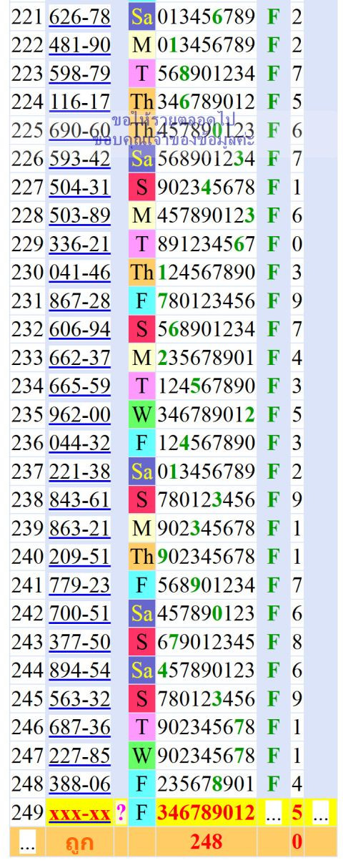Open the 779-23 link in row 241
The height and width of the screenshot is (863, 343).
click(x=80, y=585)
